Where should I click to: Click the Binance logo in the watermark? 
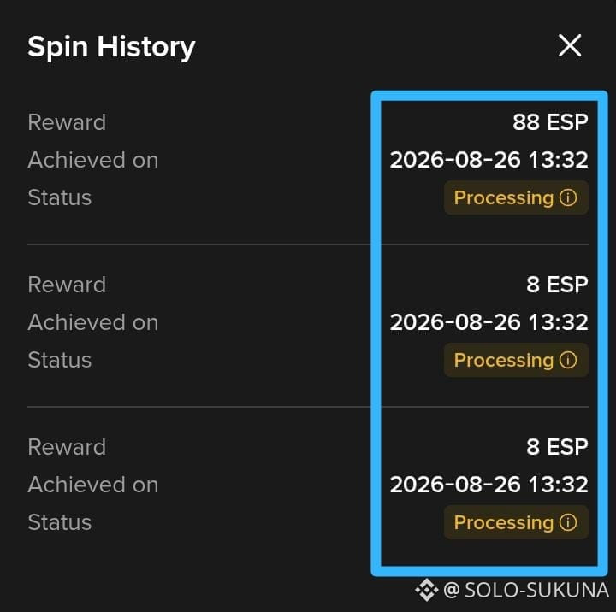426,590
